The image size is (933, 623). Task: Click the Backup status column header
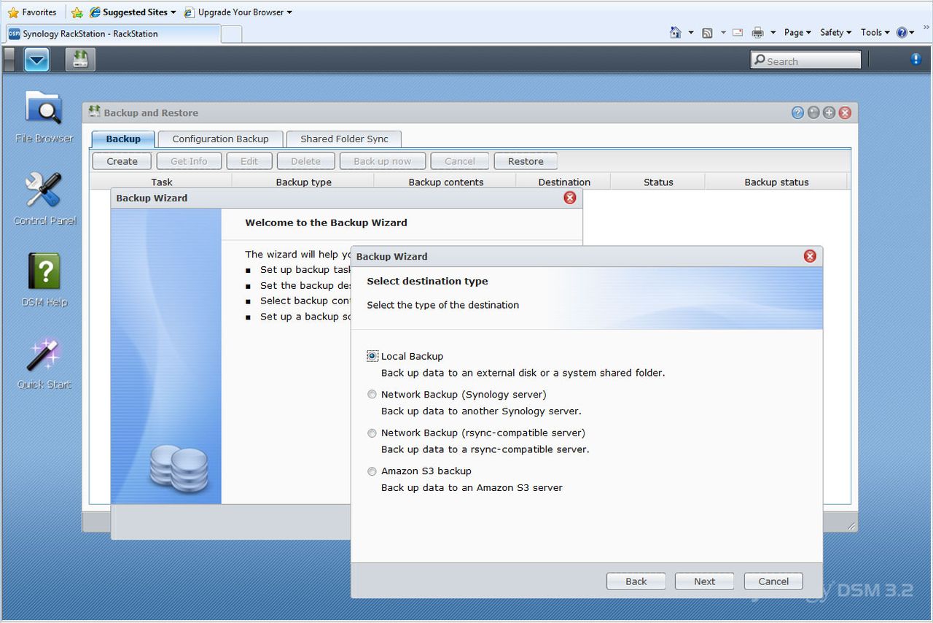[x=776, y=182]
